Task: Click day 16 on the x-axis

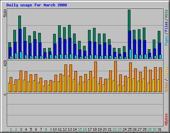Action: 85,129
